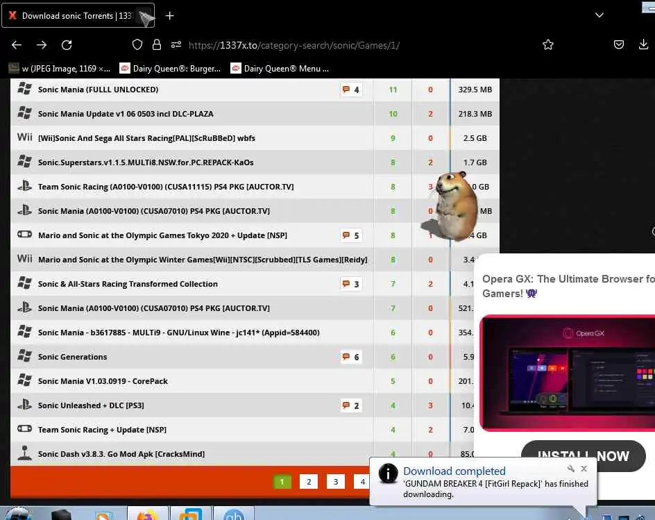Image resolution: width=655 pixels, height=520 pixels.
Task: Open 'Sonic.Superstars.v1.1.5' REPACK-KaOs torrent
Action: pos(146,162)
